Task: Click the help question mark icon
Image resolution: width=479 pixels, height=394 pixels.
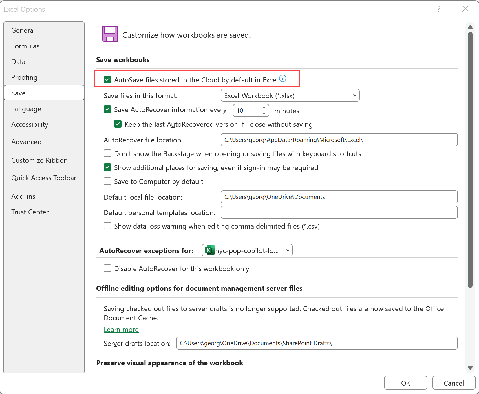Action: click(439, 9)
